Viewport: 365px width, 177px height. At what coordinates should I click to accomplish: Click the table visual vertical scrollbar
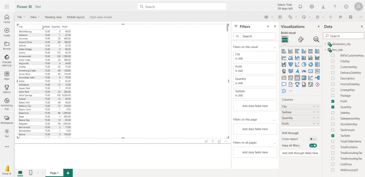pyautogui.click(x=227, y=28)
